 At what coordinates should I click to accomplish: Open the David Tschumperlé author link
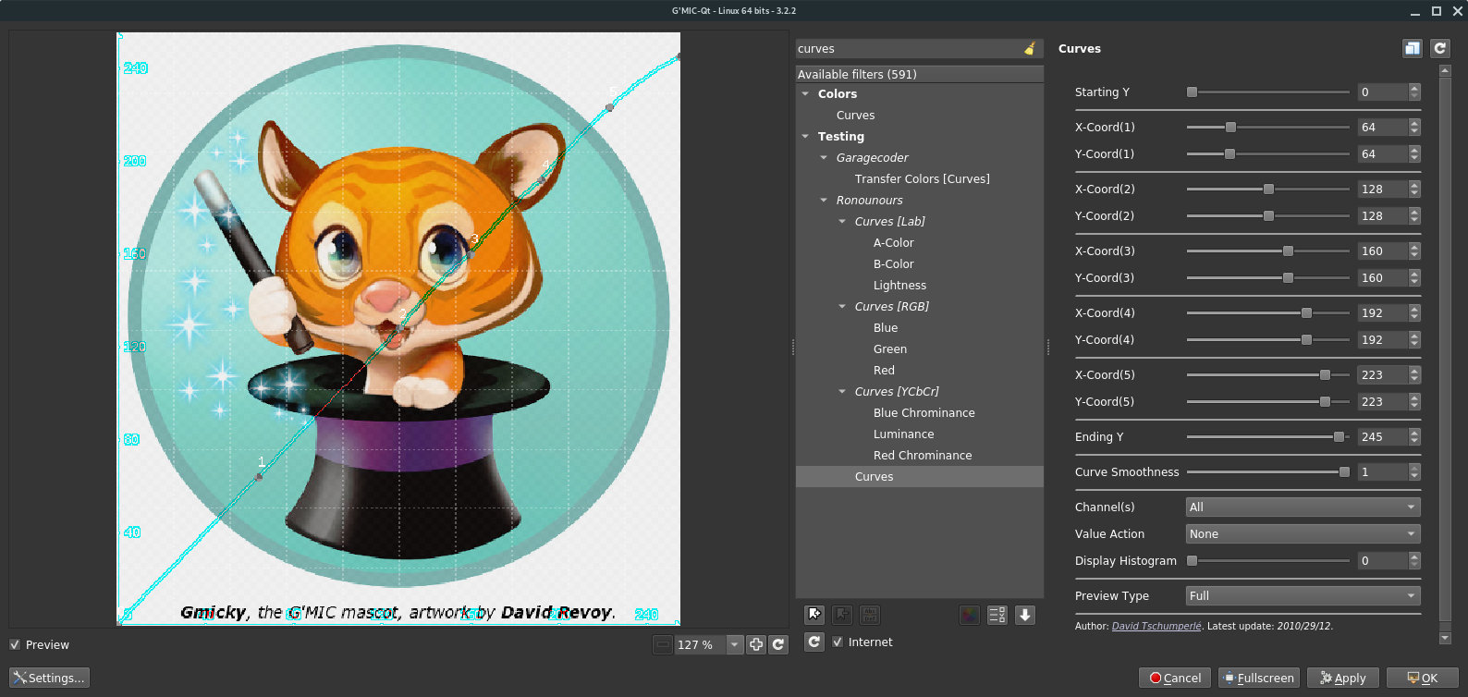(1156, 626)
